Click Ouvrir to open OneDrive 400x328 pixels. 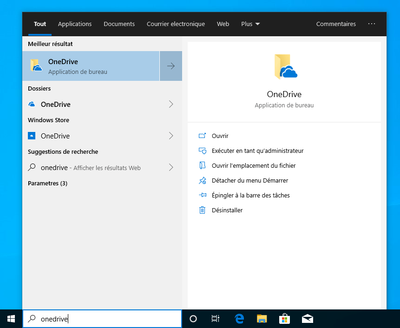pos(220,136)
